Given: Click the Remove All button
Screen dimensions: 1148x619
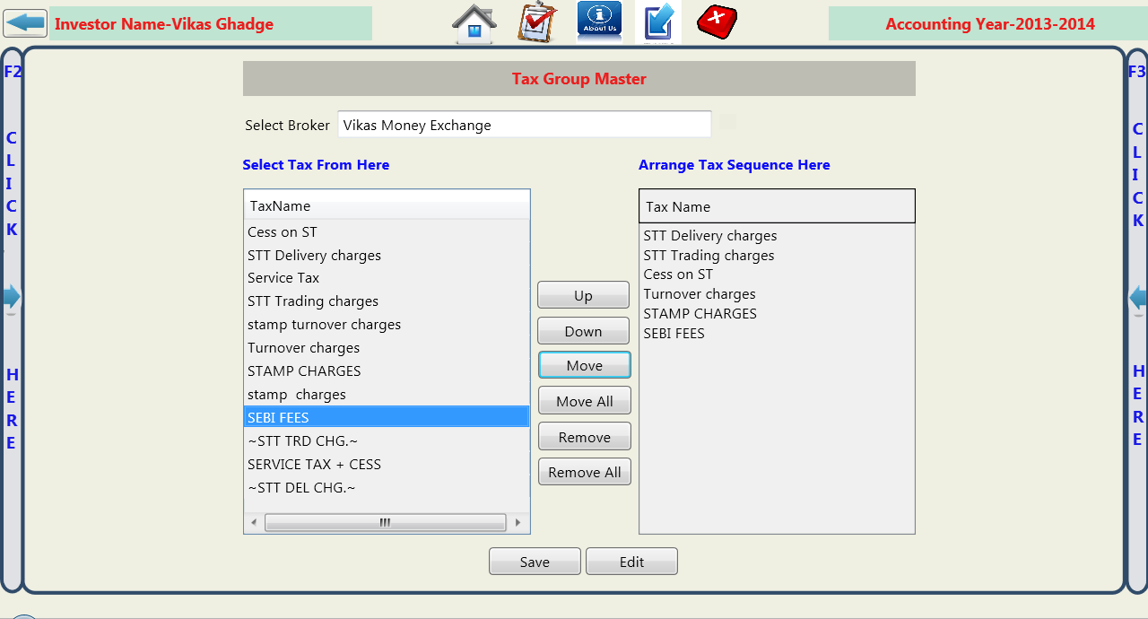Looking at the screenshot, I should tap(584, 472).
